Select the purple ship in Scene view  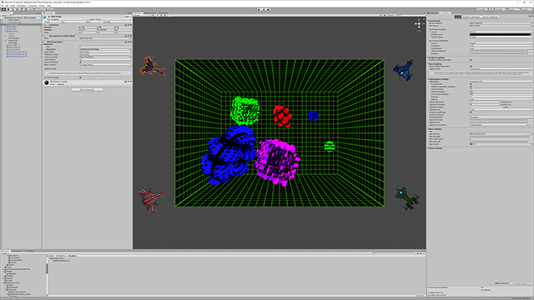pyautogui.click(x=151, y=65)
